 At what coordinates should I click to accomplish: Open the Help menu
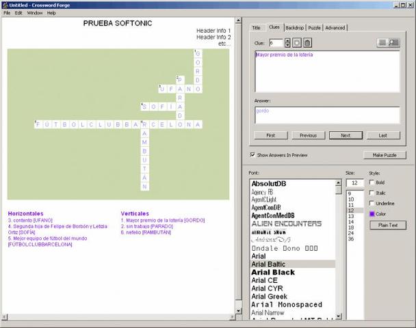click(51, 13)
